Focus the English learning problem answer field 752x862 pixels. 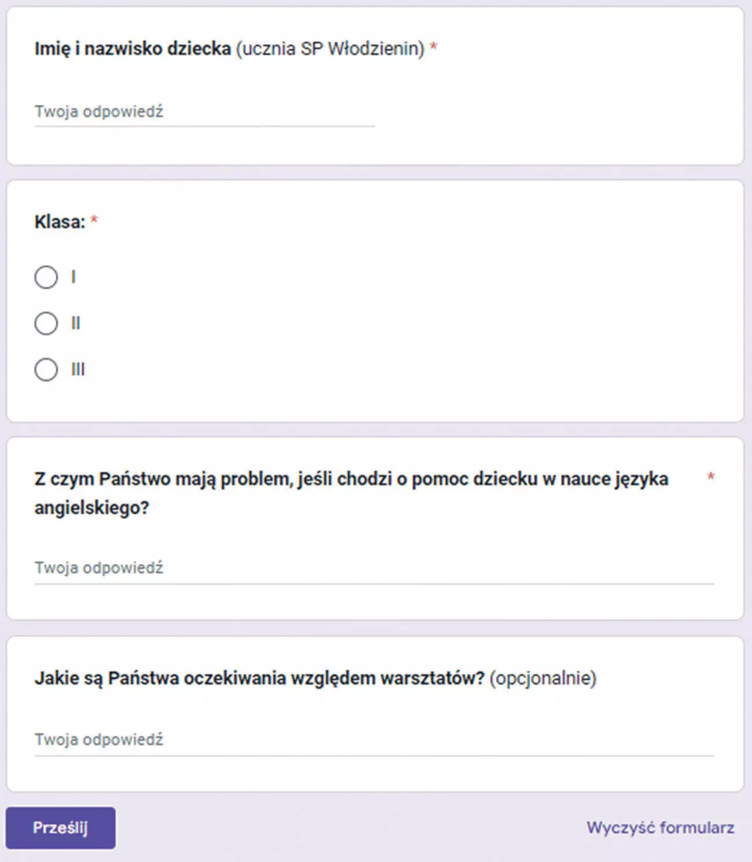click(x=374, y=569)
